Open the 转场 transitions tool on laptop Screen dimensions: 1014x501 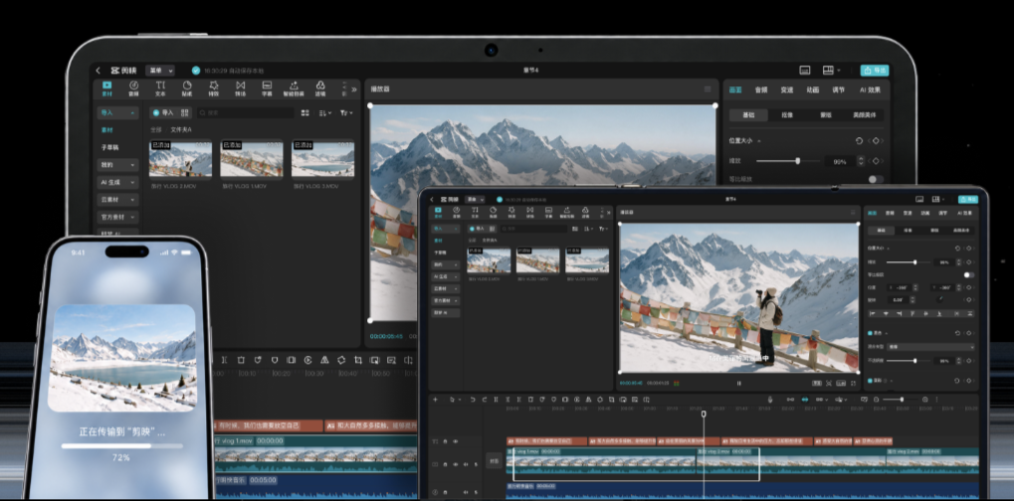pyautogui.click(x=240, y=88)
